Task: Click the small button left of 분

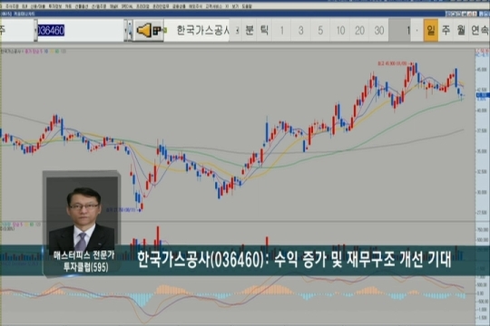Action: tap(237, 30)
